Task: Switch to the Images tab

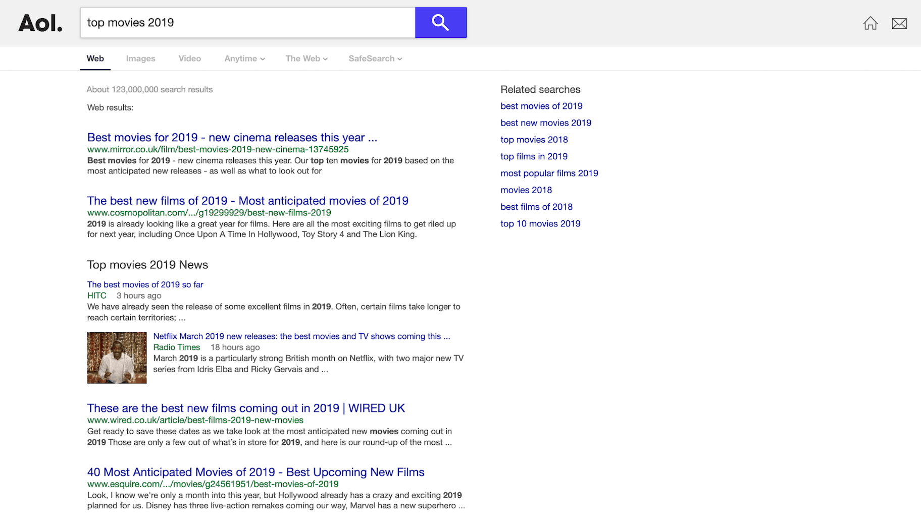Action: [x=140, y=58]
